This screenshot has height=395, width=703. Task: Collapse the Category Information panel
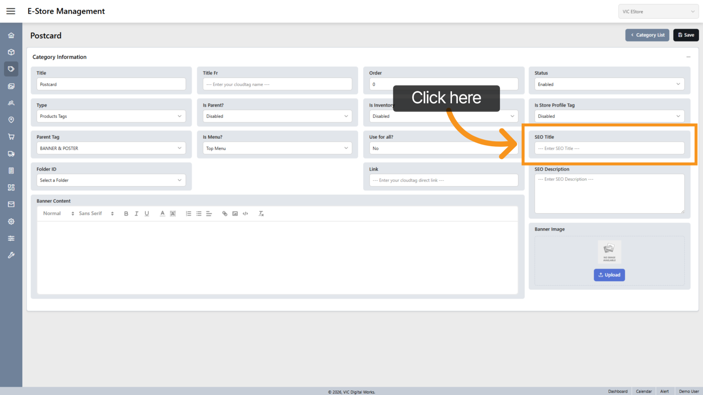point(688,57)
